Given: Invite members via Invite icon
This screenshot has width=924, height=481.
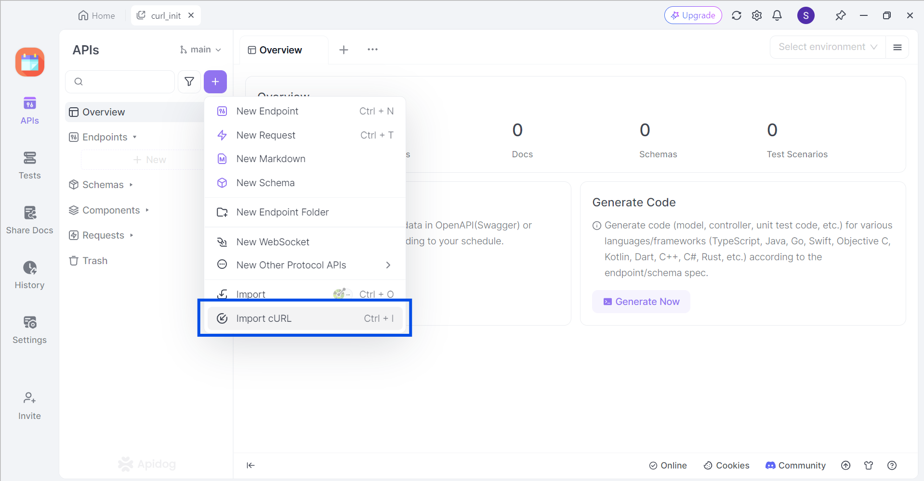Looking at the screenshot, I should point(29,406).
